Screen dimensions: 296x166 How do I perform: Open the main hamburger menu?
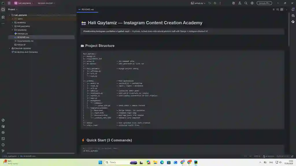[9, 3]
